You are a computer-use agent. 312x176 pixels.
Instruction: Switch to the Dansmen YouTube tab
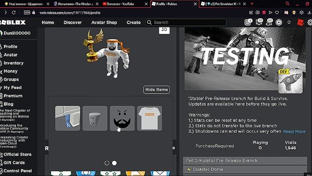(125, 4)
